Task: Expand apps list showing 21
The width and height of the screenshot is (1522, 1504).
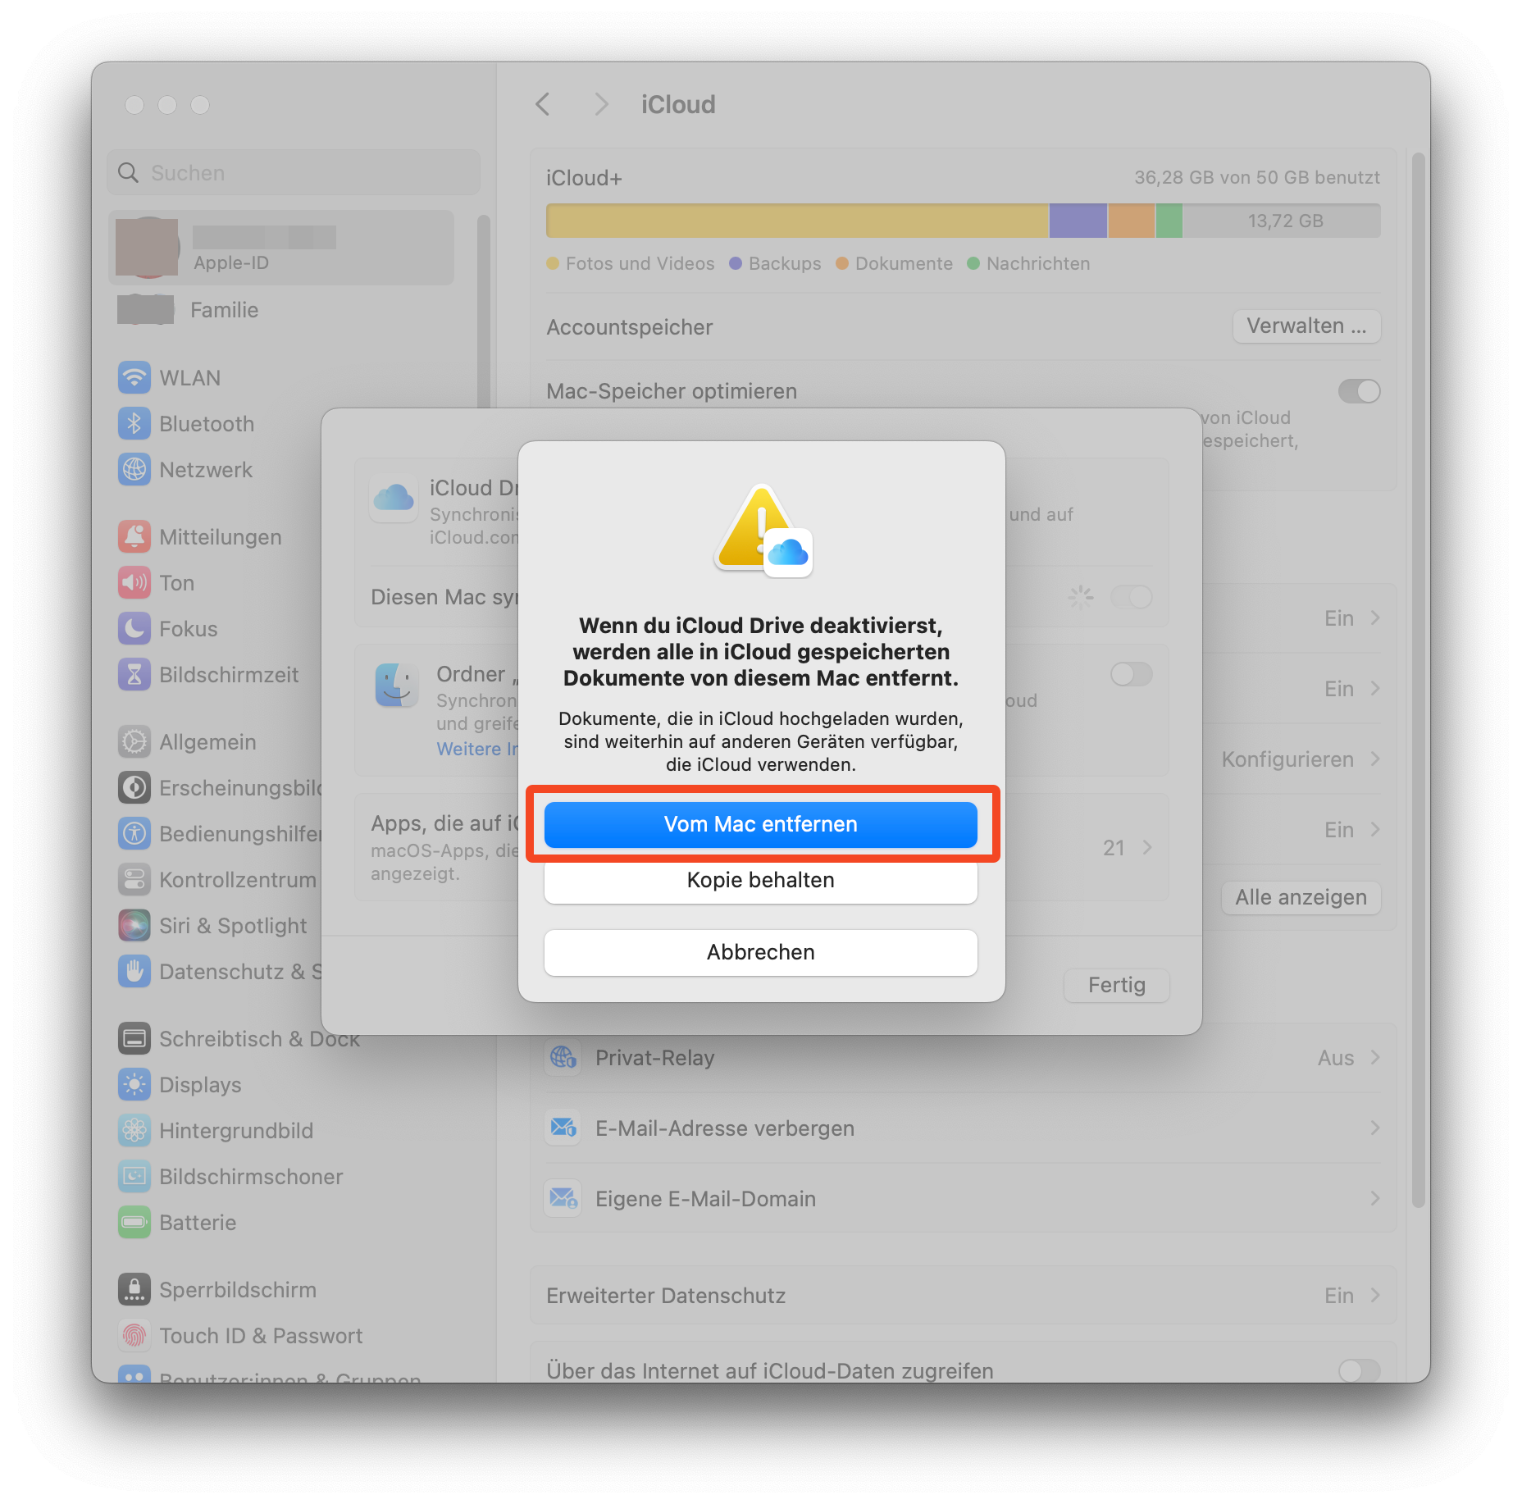Action: (1147, 847)
